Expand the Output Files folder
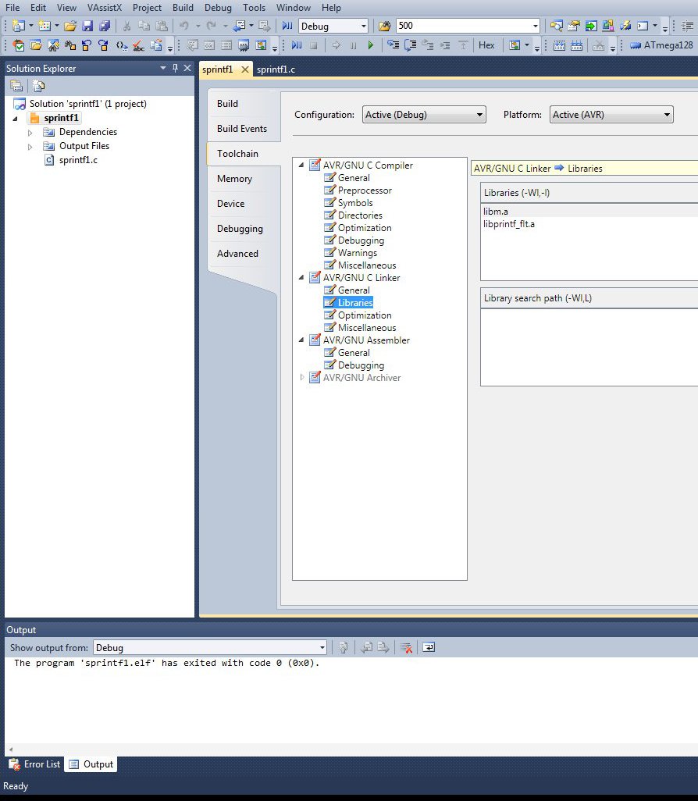698x801 pixels. tap(30, 147)
